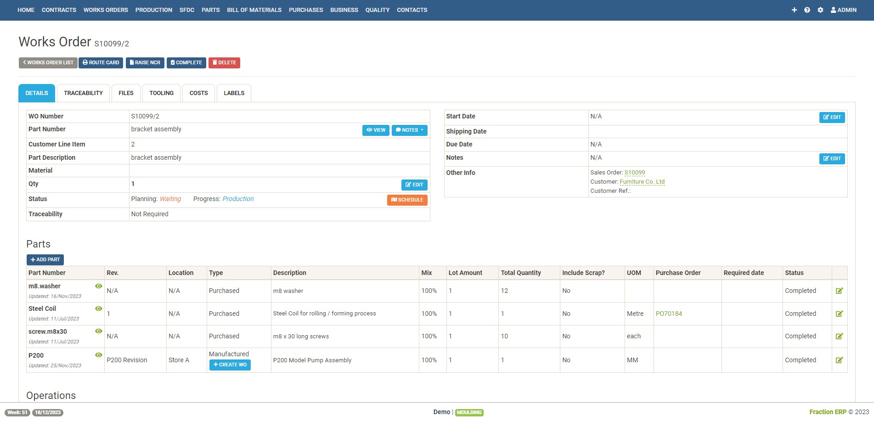Image resolution: width=874 pixels, height=421 pixels.
Task: Switch to the Traceability tab
Action: click(83, 93)
